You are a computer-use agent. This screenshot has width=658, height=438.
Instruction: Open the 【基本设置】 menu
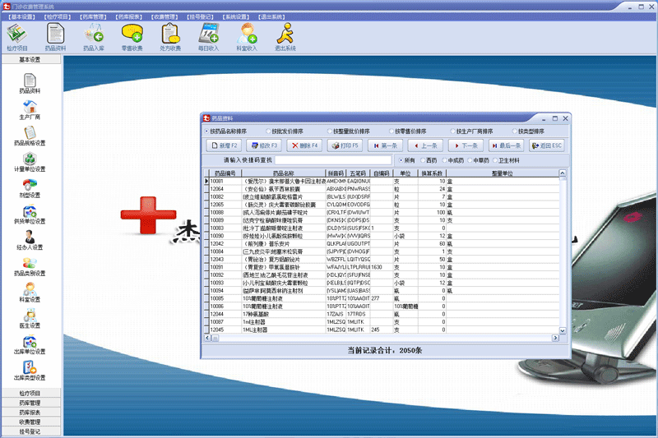(x=22, y=16)
